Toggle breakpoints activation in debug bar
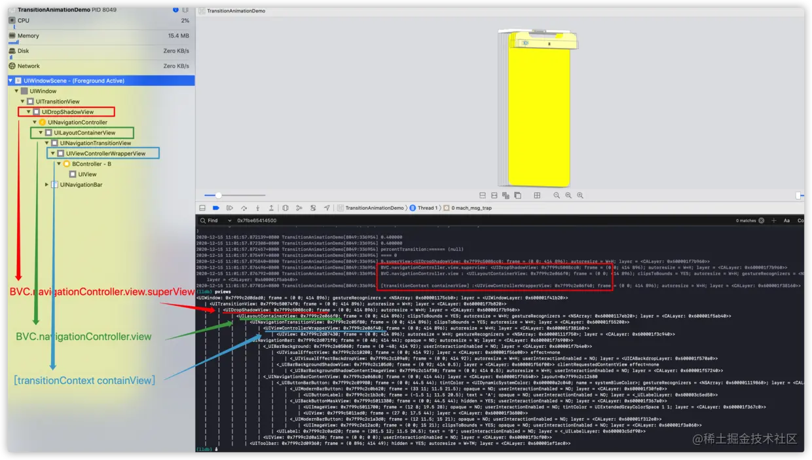The width and height of the screenshot is (812, 460). point(216,208)
